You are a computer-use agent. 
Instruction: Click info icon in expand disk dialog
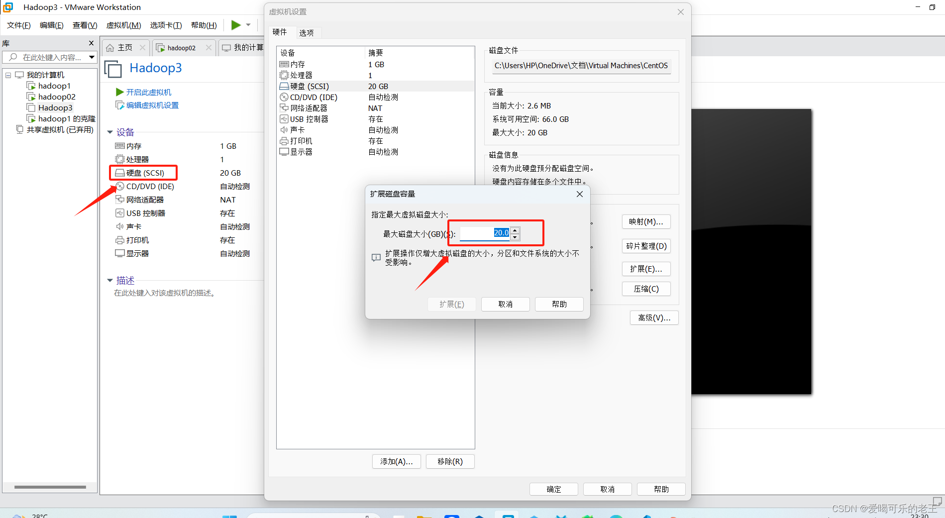[376, 257]
